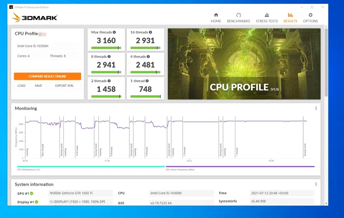The image size is (344, 218).
Task: Toggle the CPU Temperature legend line
Action: pos(91,166)
